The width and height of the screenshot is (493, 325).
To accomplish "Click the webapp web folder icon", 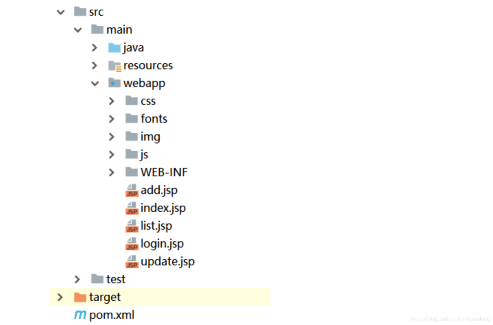I will (114, 83).
